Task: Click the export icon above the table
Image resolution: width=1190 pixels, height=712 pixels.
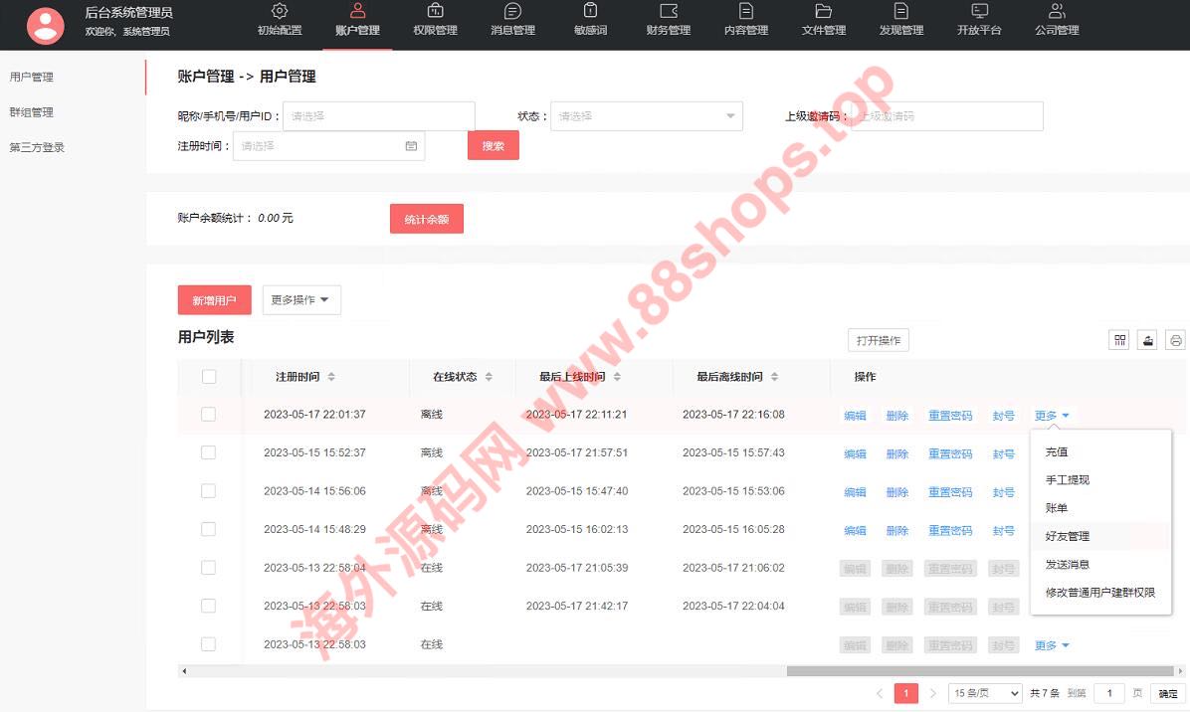Action: [x=1148, y=340]
